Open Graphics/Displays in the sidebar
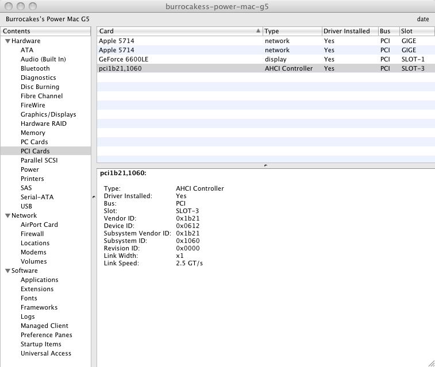The height and width of the screenshot is (367, 435). pyautogui.click(x=48, y=114)
